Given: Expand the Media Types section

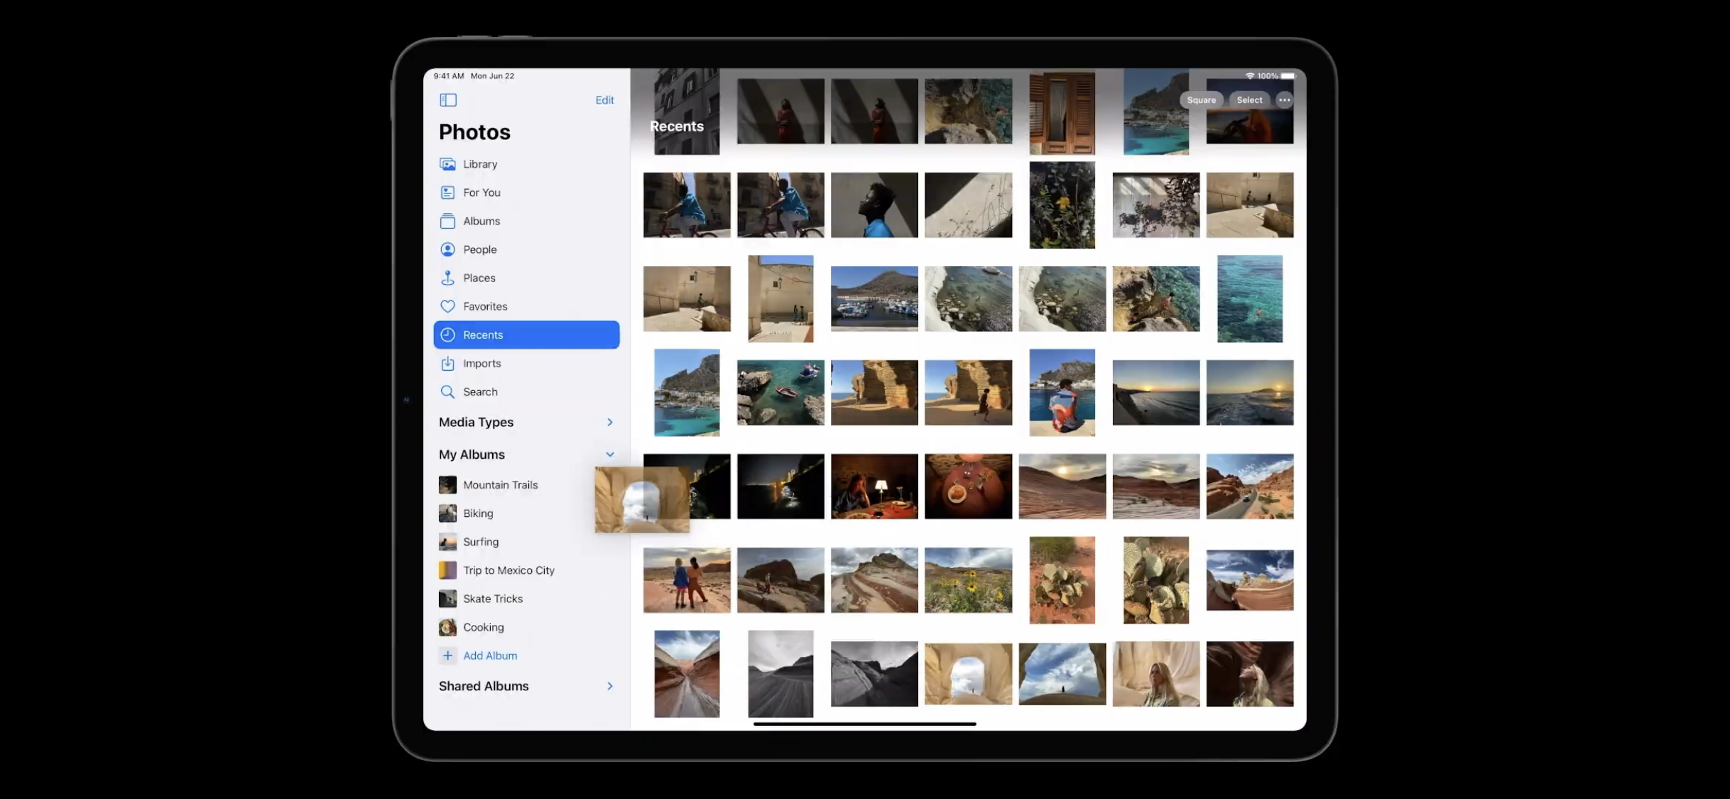Looking at the screenshot, I should (609, 422).
